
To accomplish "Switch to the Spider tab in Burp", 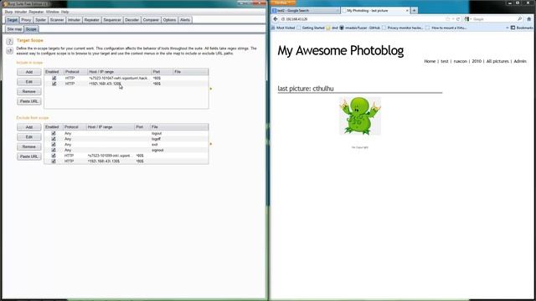I will point(40,20).
